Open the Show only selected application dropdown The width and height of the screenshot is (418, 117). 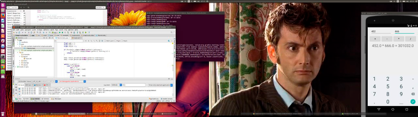coord(160,85)
